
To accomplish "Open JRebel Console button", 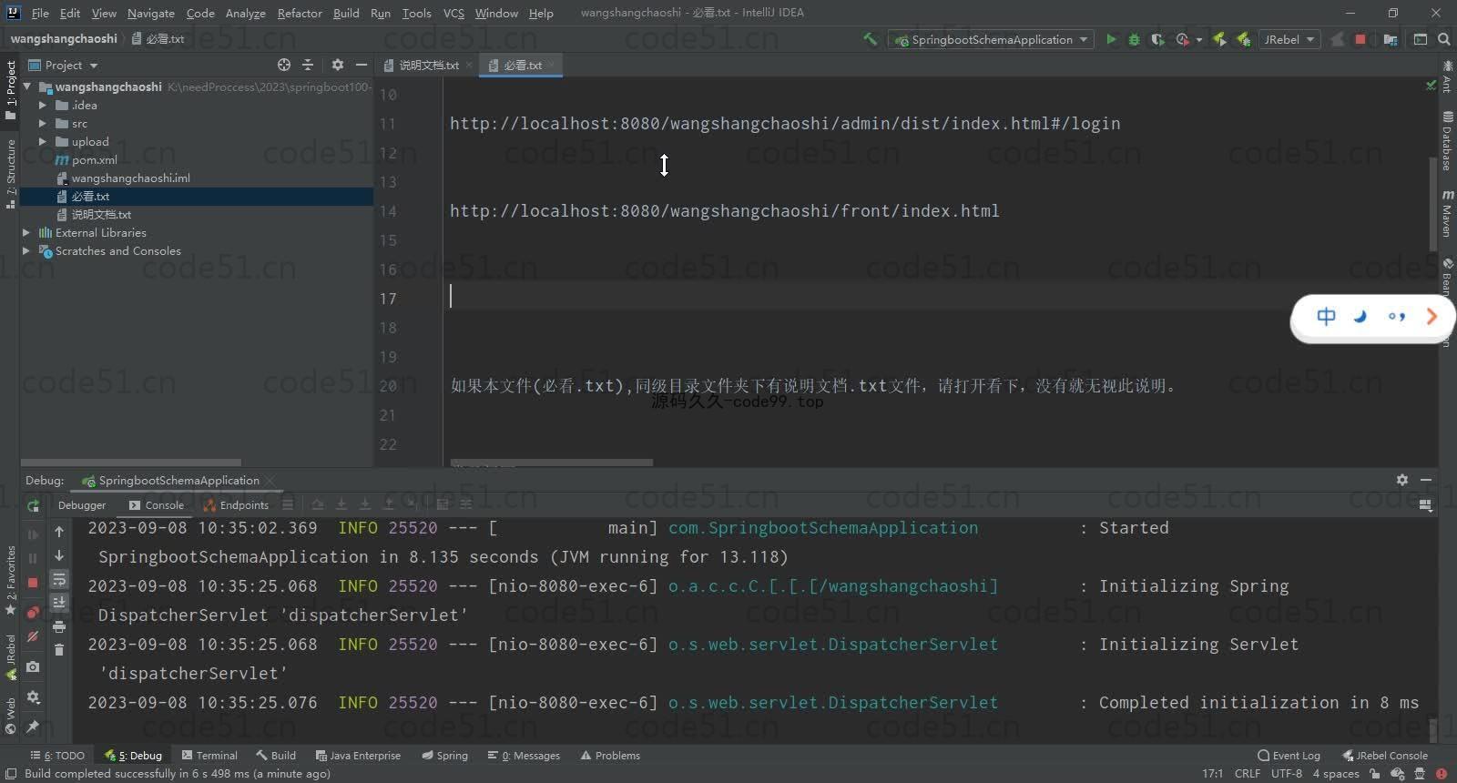I will 1385,756.
